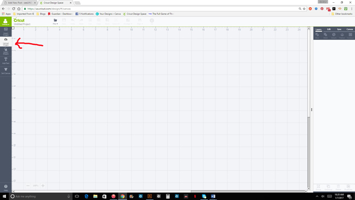Screen dimensions: 355x200
Task: Open the green account profile dropdown
Action: (x=5, y=22)
